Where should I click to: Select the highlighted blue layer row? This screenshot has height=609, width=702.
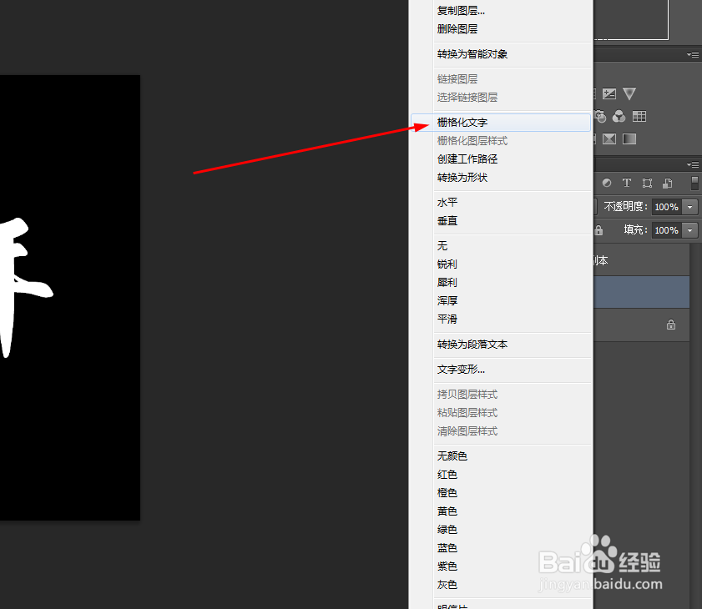tap(643, 292)
